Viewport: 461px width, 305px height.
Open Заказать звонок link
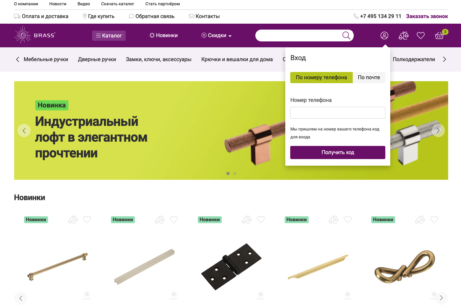pos(427,16)
